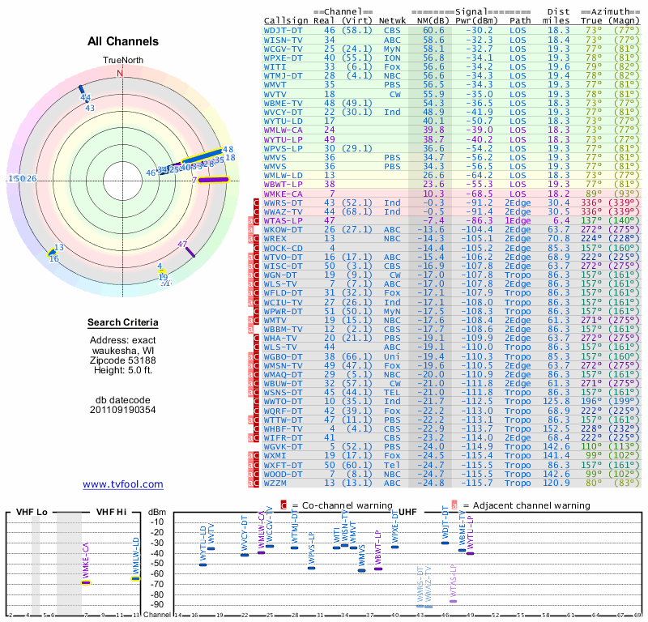Click channel 44 marker at top of radar
This screenshot has height=622, width=648.
coord(82,92)
